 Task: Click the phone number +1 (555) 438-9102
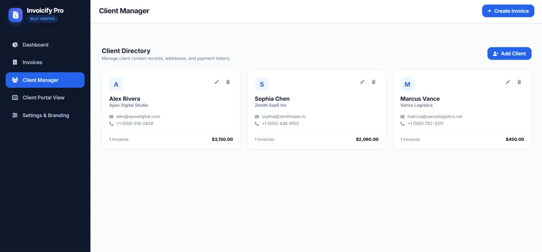click(280, 124)
